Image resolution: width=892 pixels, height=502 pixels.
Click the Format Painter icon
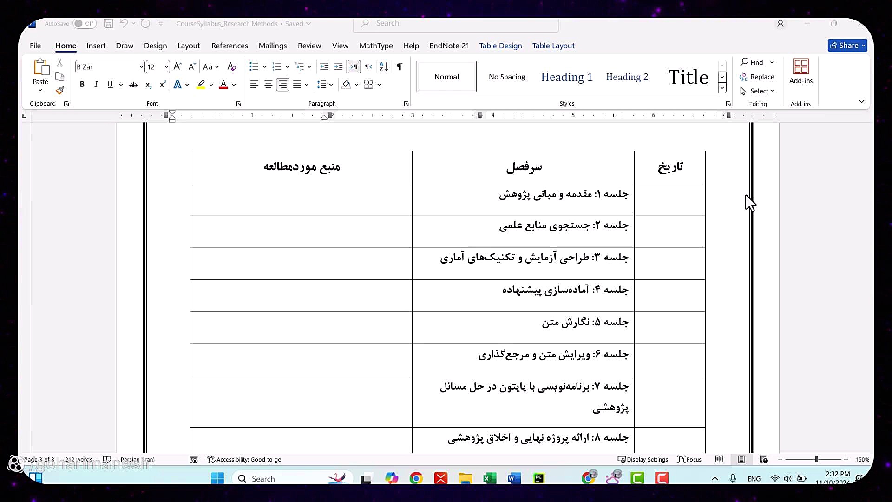click(x=60, y=91)
